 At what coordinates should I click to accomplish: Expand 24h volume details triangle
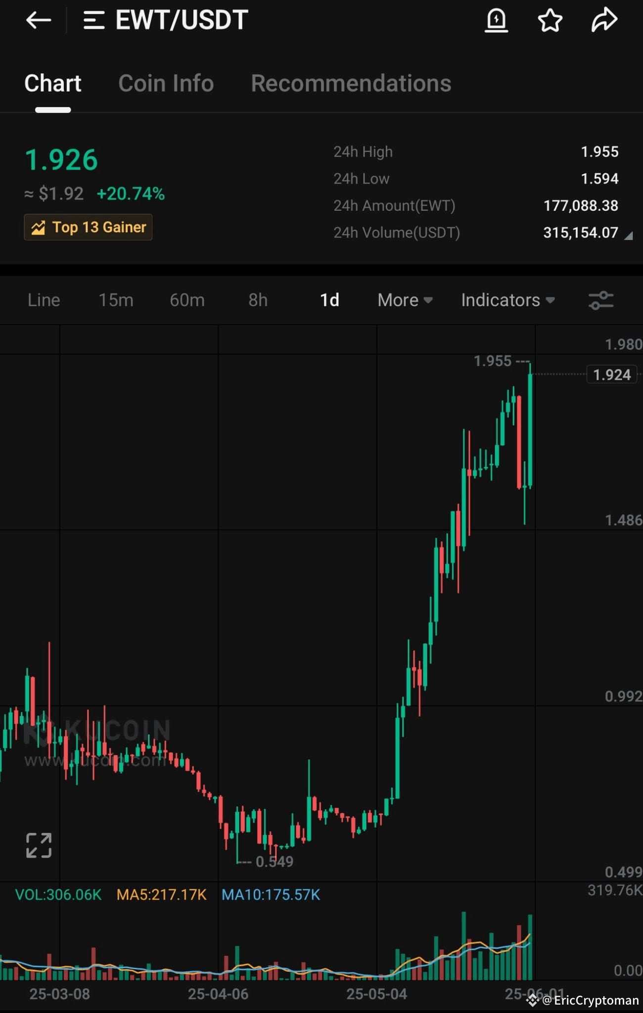coord(629,236)
